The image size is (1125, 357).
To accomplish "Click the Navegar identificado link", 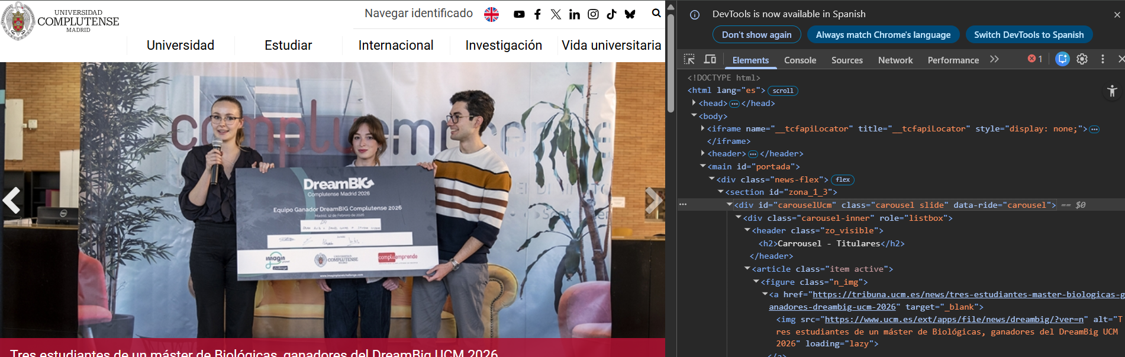I will [418, 14].
